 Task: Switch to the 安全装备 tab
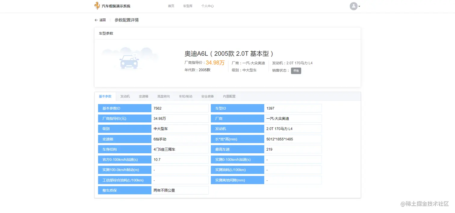(208, 96)
